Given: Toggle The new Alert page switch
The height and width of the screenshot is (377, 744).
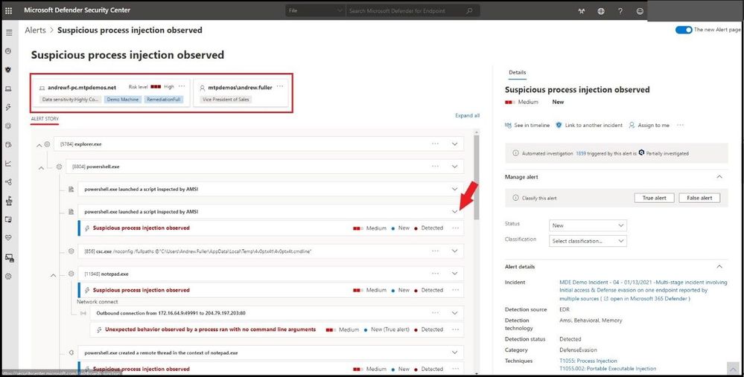Looking at the screenshot, I should [x=684, y=30].
